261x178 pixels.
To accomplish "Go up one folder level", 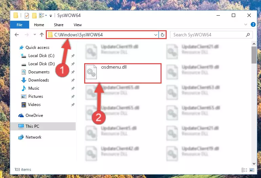I will [42, 35].
